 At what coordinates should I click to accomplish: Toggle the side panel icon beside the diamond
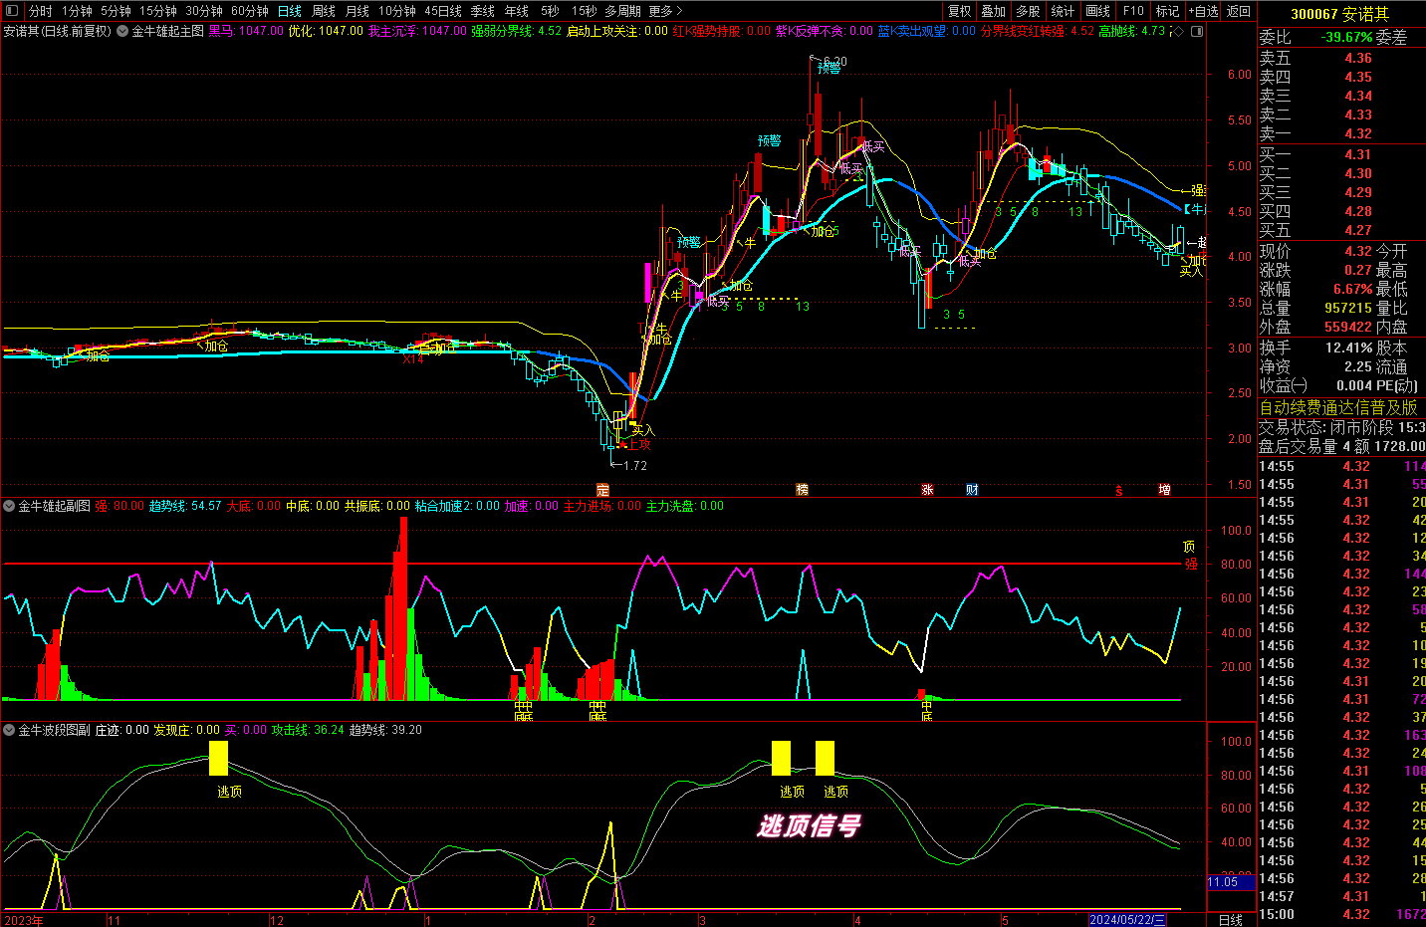point(1197,32)
